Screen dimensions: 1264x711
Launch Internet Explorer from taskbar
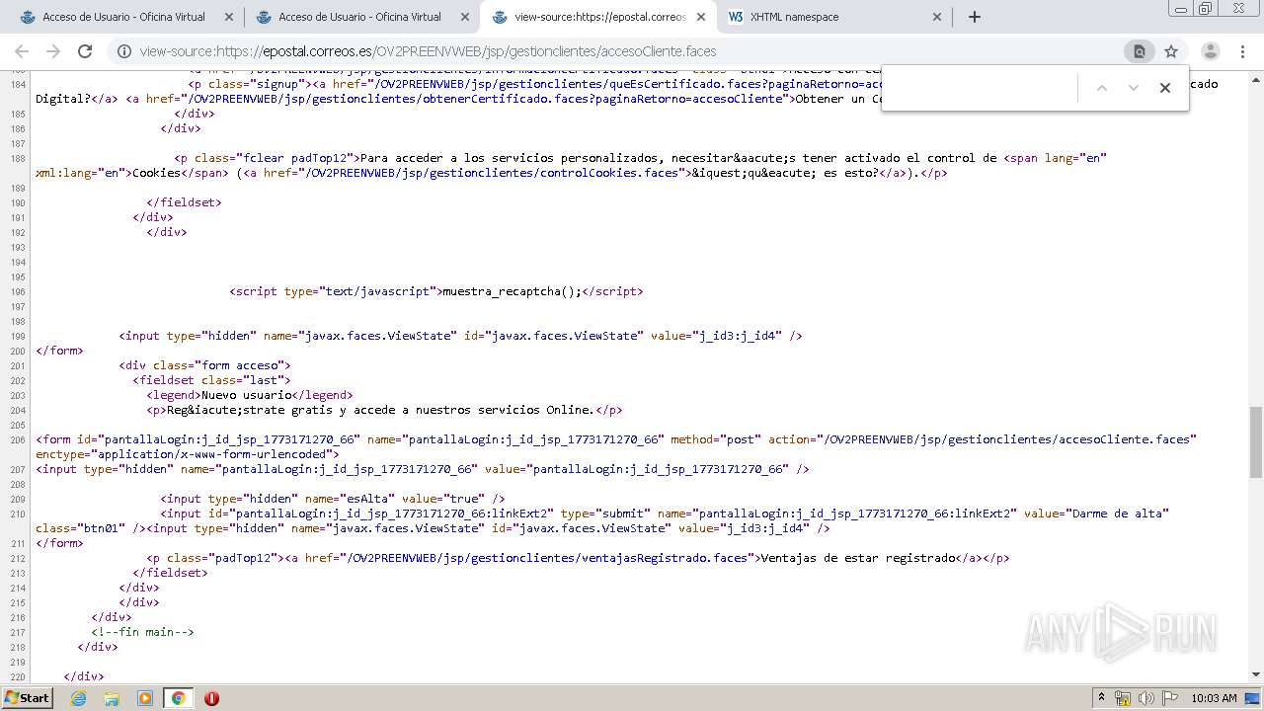point(78,698)
